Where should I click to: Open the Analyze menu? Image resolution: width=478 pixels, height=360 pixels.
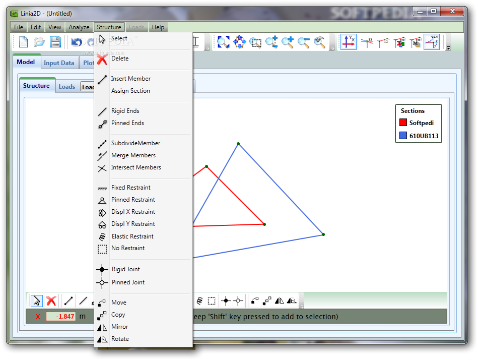[x=79, y=27]
